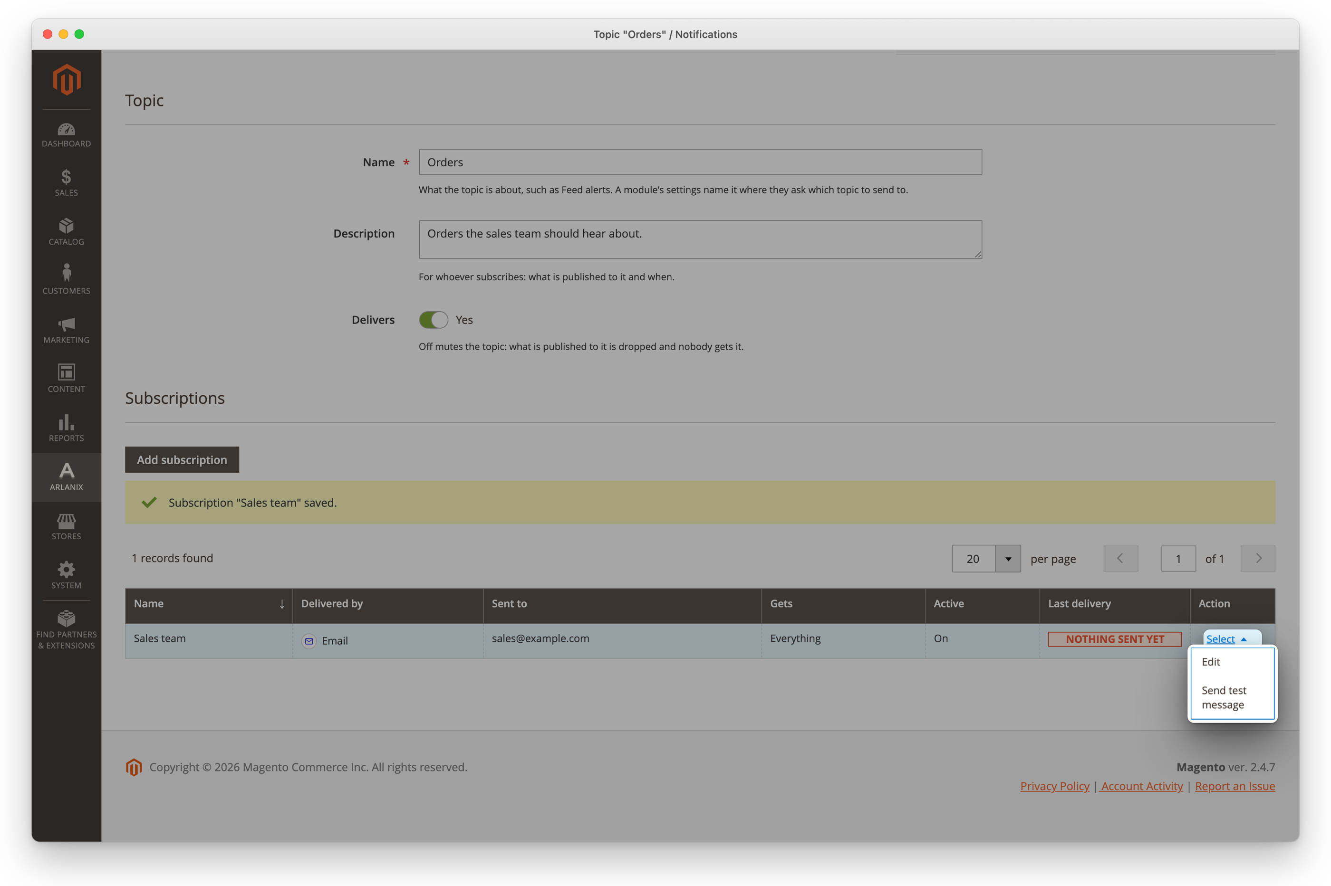Open the Marketing menu
This screenshot has width=1331, height=886.
point(66,330)
